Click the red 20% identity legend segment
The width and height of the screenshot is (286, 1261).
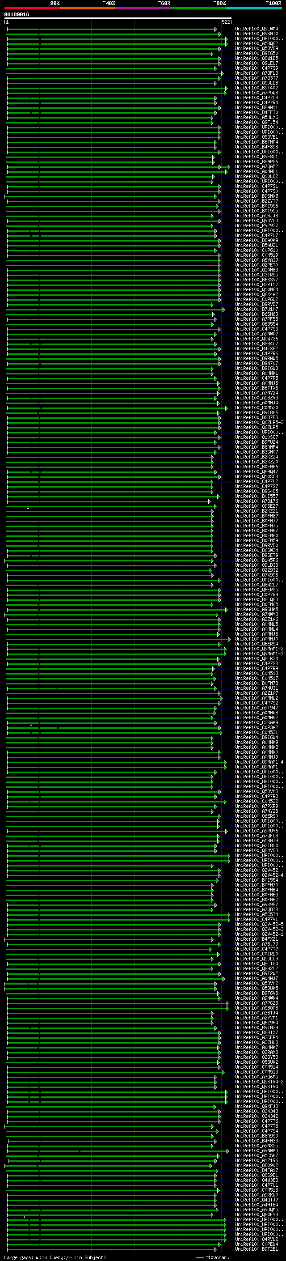[32, 8]
